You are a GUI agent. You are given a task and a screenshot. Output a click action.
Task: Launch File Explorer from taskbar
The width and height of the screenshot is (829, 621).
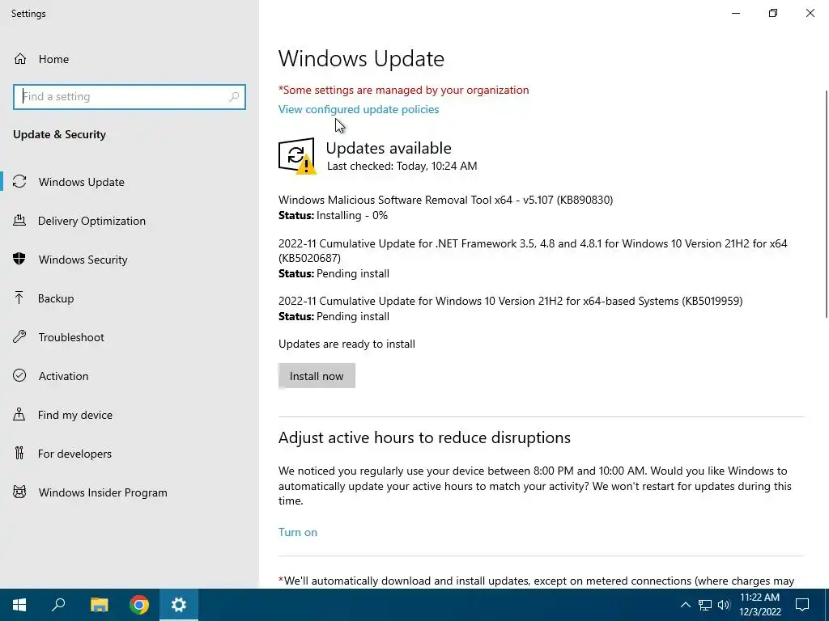(x=99, y=605)
